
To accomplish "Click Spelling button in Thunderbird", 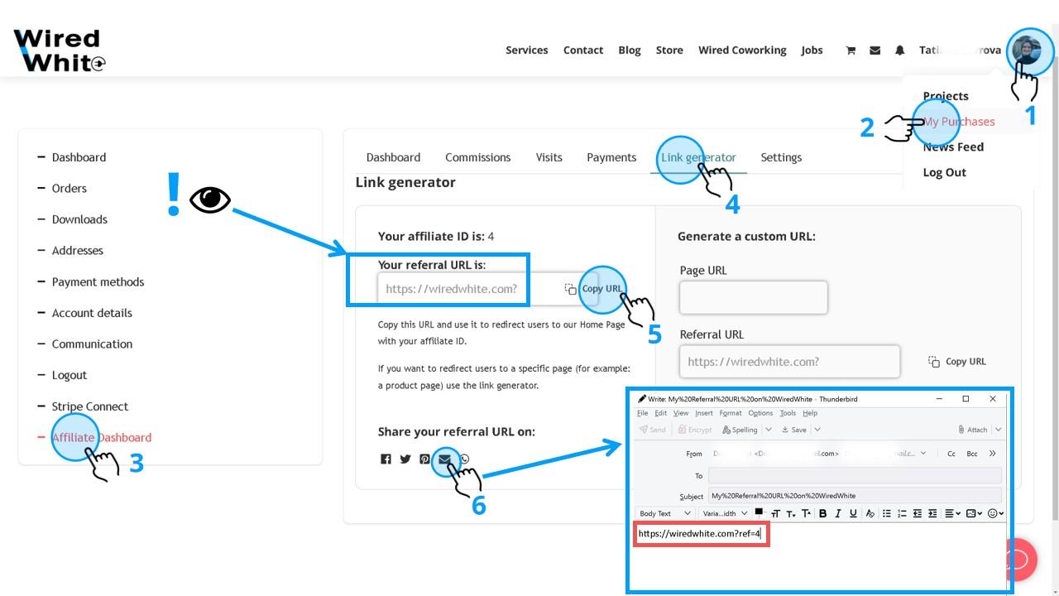I will [740, 430].
